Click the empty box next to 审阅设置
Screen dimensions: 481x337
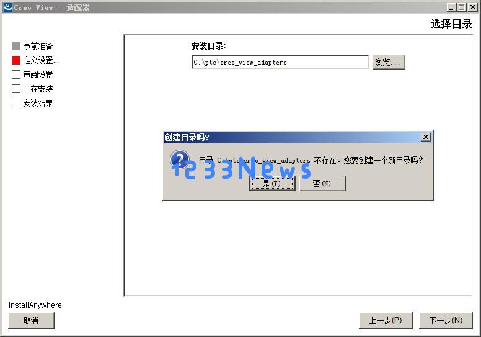[x=16, y=74]
